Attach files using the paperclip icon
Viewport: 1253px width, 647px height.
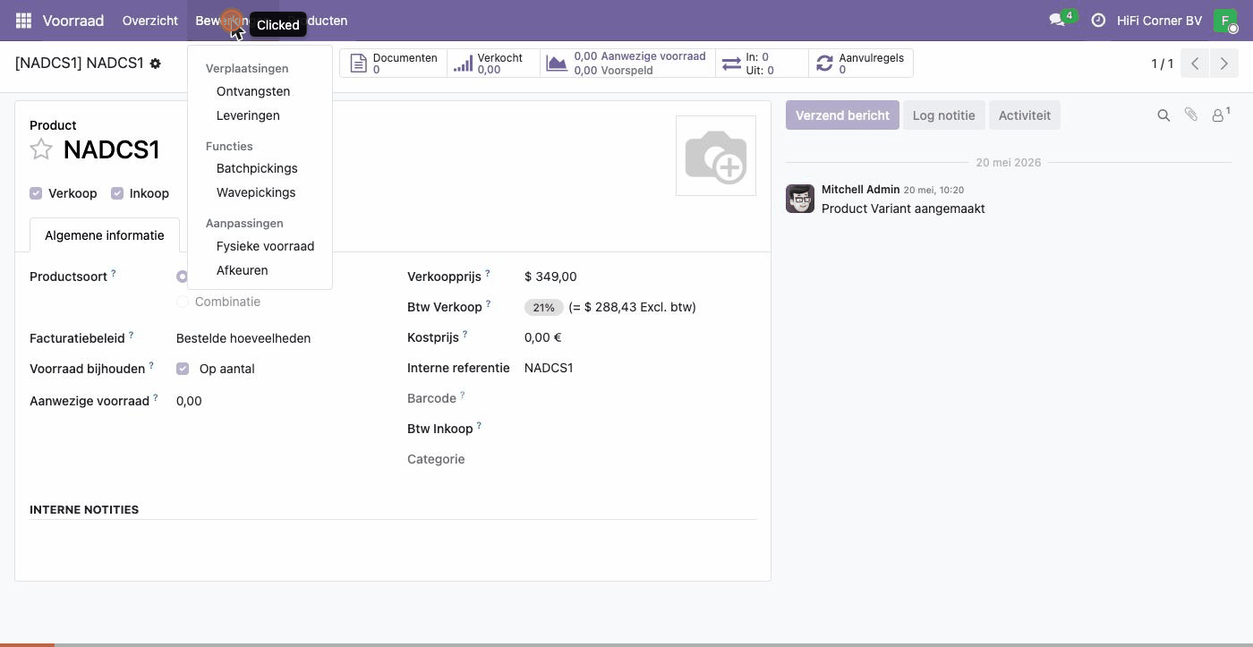[1191, 115]
